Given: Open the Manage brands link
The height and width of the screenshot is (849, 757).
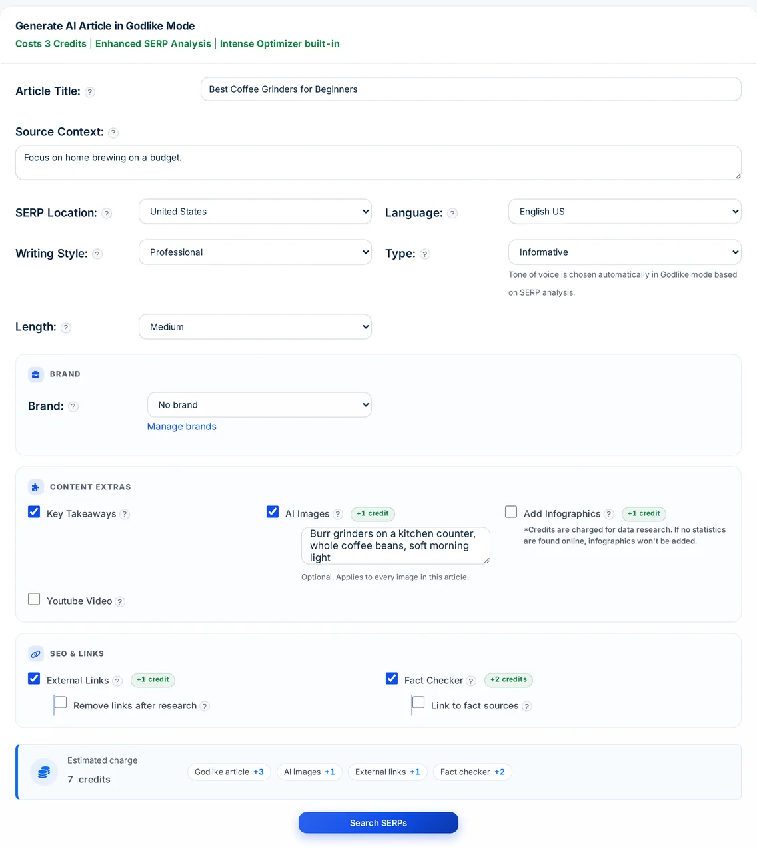Looking at the screenshot, I should tap(182, 427).
